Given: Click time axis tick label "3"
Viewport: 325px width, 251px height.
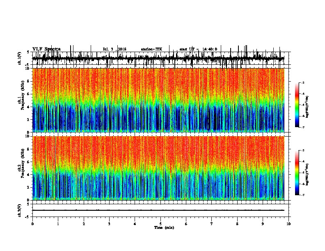Looking at the screenshot, I should pos(109,224).
